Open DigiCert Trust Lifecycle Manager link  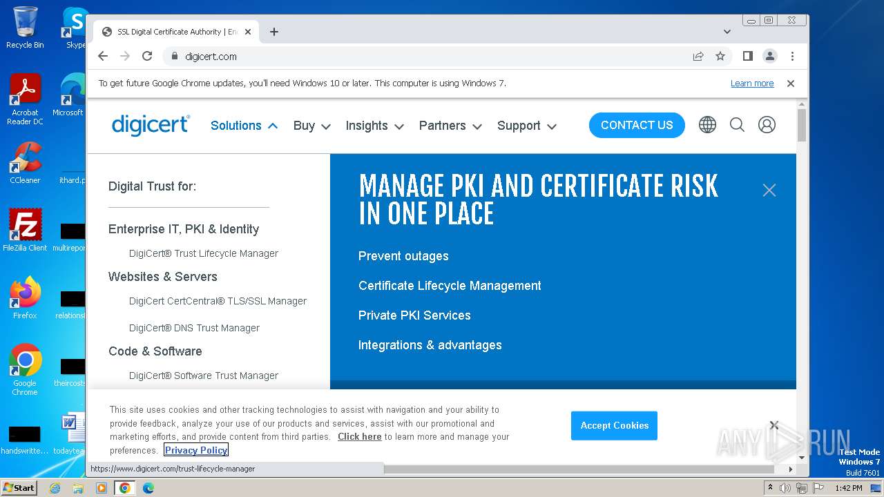coord(204,253)
